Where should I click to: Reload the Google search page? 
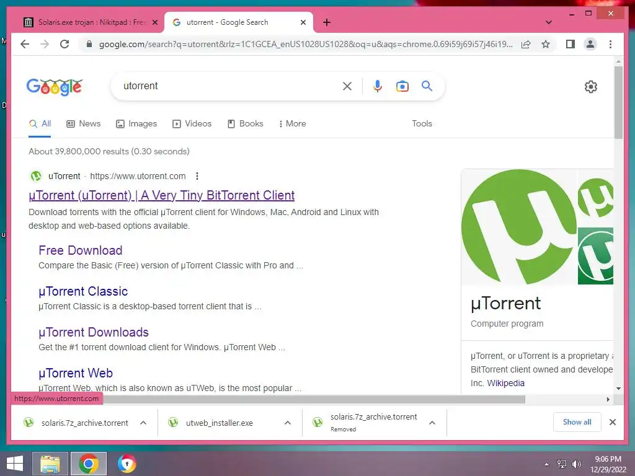tap(64, 44)
